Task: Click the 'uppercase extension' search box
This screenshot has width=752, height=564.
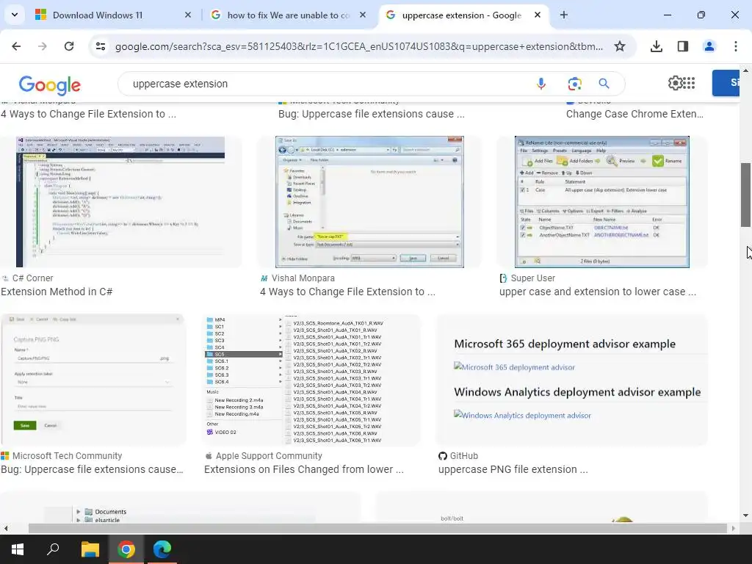Action: (326, 84)
